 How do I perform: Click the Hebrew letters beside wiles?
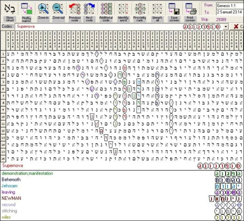point(228,218)
